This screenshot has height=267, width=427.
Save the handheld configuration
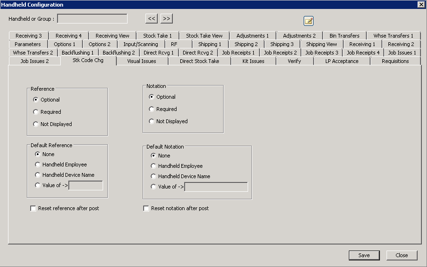click(x=364, y=255)
